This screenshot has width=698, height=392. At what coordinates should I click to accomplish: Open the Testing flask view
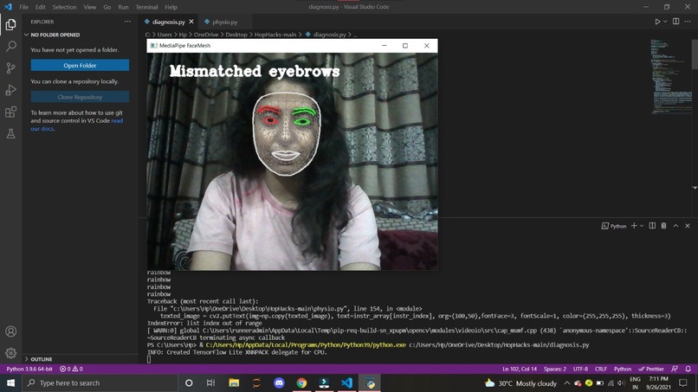pyautogui.click(x=10, y=133)
